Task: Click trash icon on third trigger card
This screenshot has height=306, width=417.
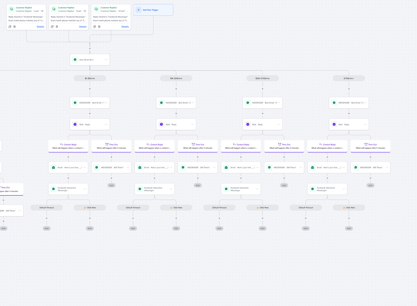Action: pyautogui.click(x=99, y=27)
